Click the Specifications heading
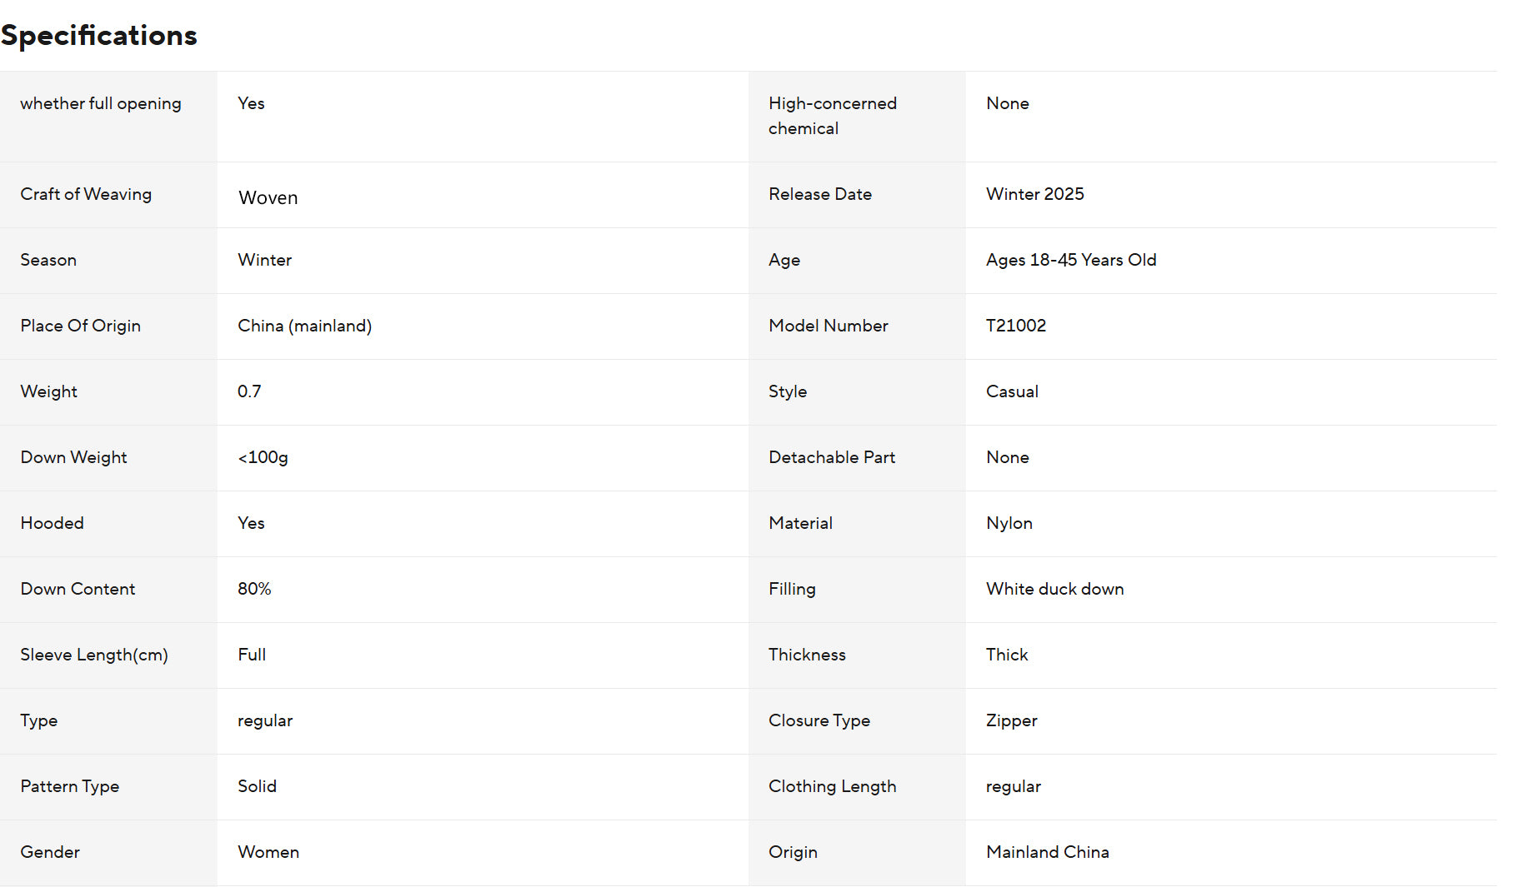 (99, 36)
